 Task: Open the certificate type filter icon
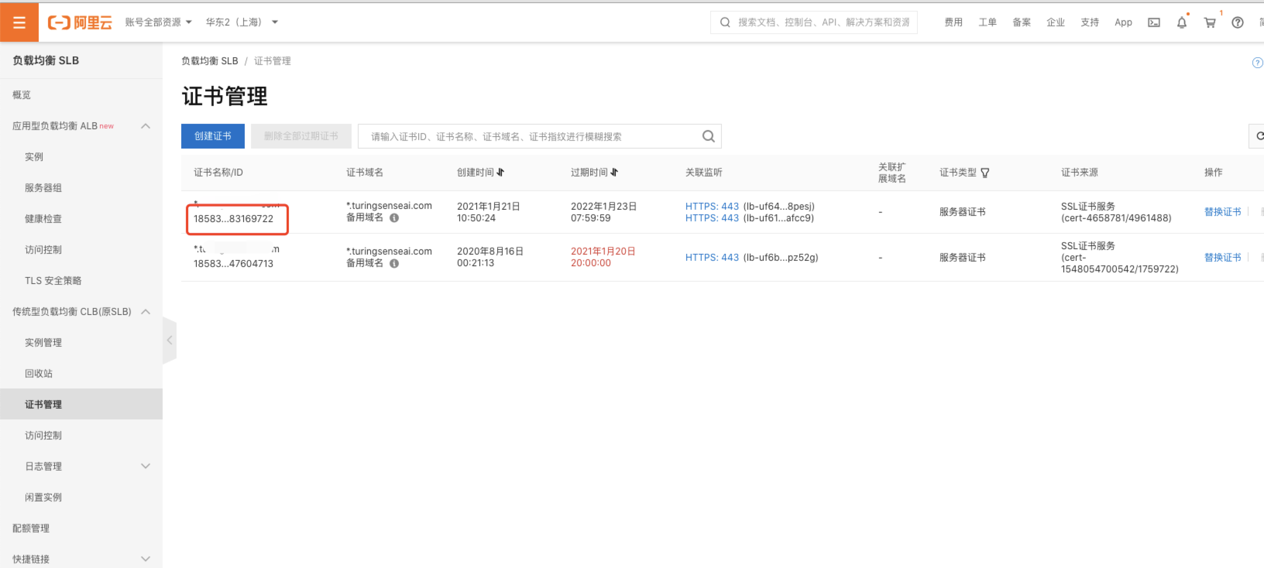(984, 173)
